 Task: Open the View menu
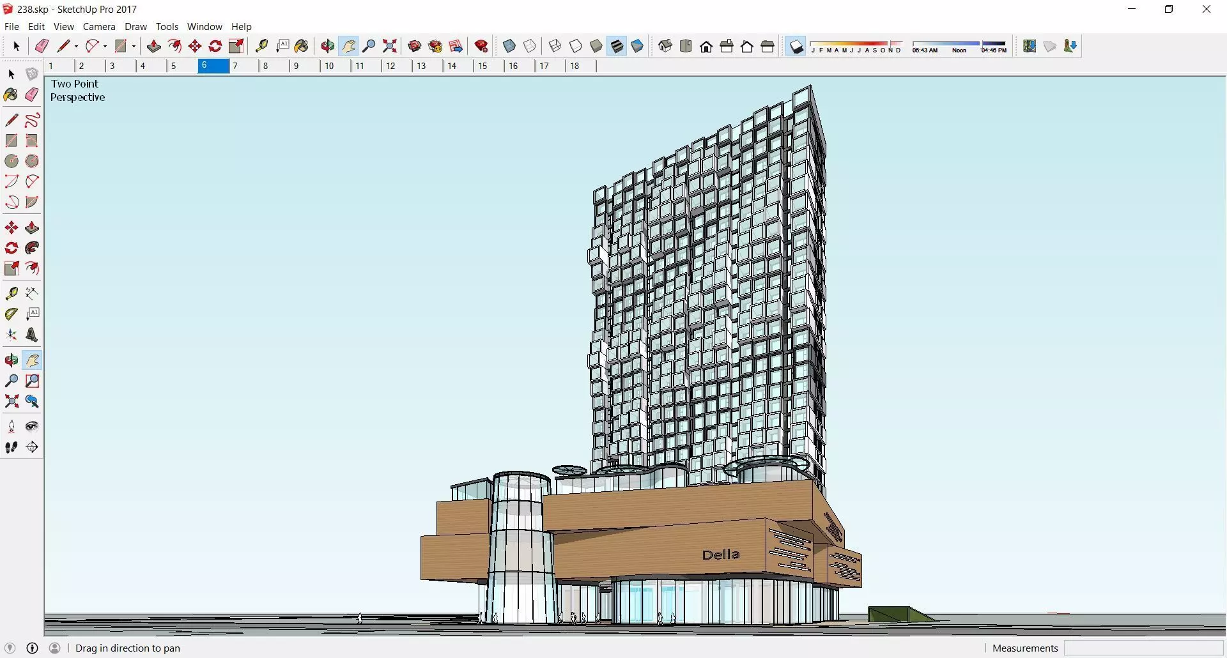64,27
